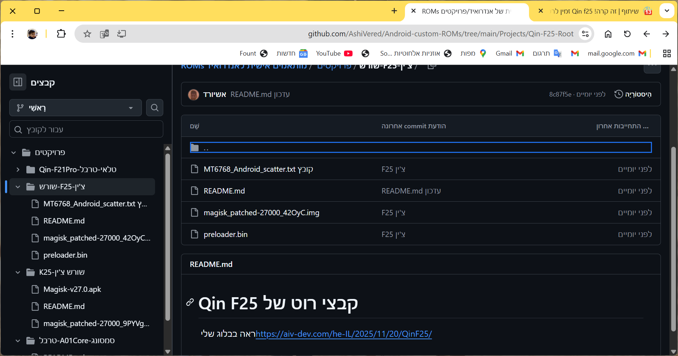Bookmark this page with the star icon
Viewport: 678px width, 356px height.
pyautogui.click(x=87, y=34)
